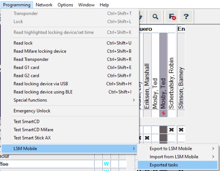Viewport: 220px width, 171px height.
Task: Choose Read lock from Programming menu
Action: click(23, 43)
